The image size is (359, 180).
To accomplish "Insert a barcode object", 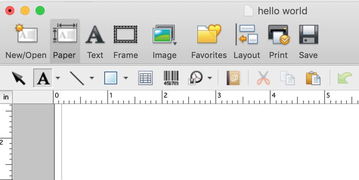I will point(171,78).
